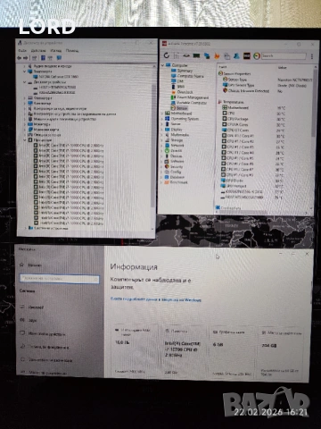Open Файл menu in Device Manager
The image size is (321, 429).
(x=22, y=51)
